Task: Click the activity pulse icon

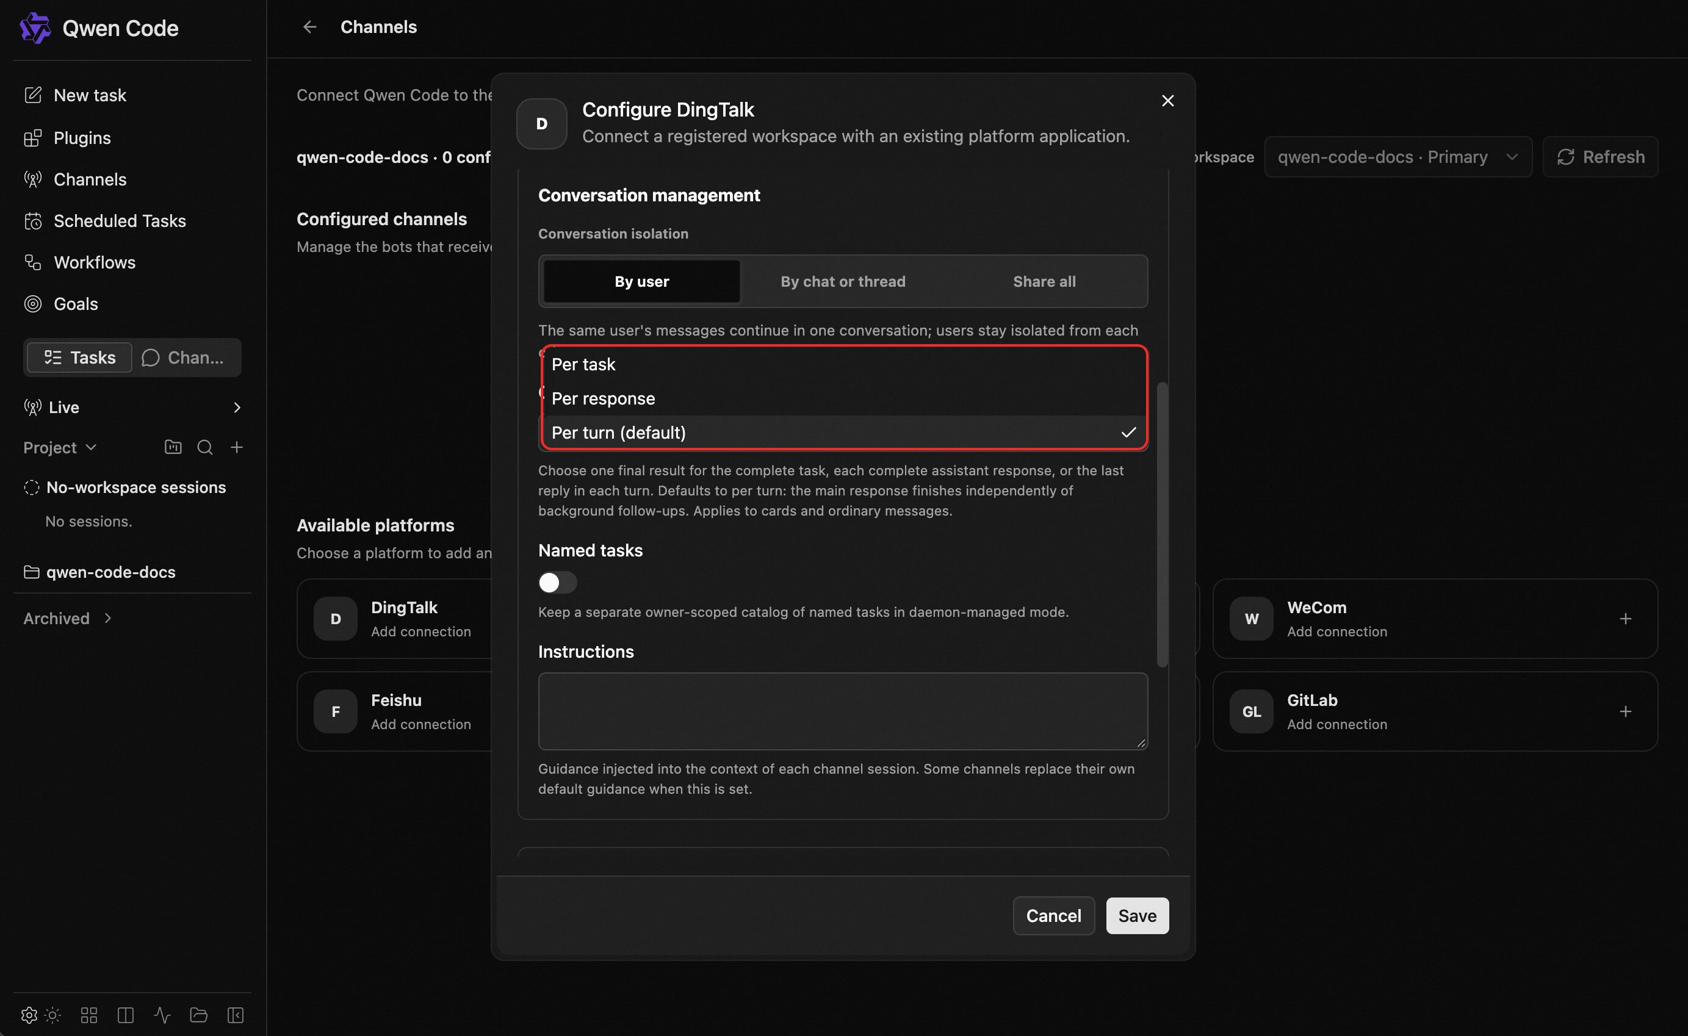Action: point(162,1015)
